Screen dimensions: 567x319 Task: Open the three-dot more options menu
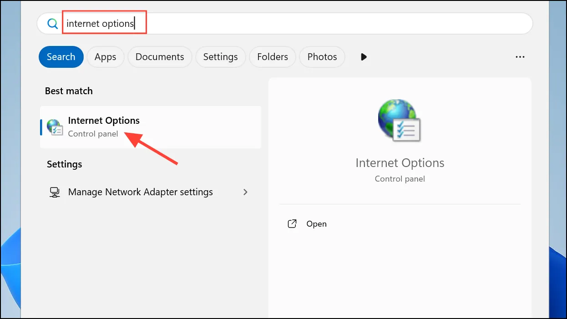(x=520, y=57)
